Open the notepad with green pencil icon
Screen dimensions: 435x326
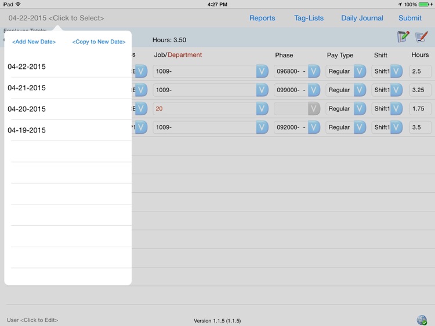click(x=403, y=36)
